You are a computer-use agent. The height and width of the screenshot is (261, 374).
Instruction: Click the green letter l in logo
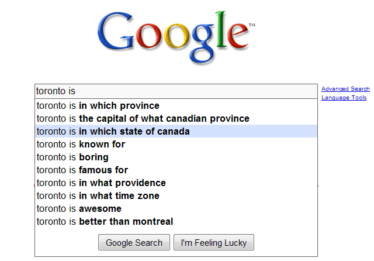pyautogui.click(x=221, y=29)
